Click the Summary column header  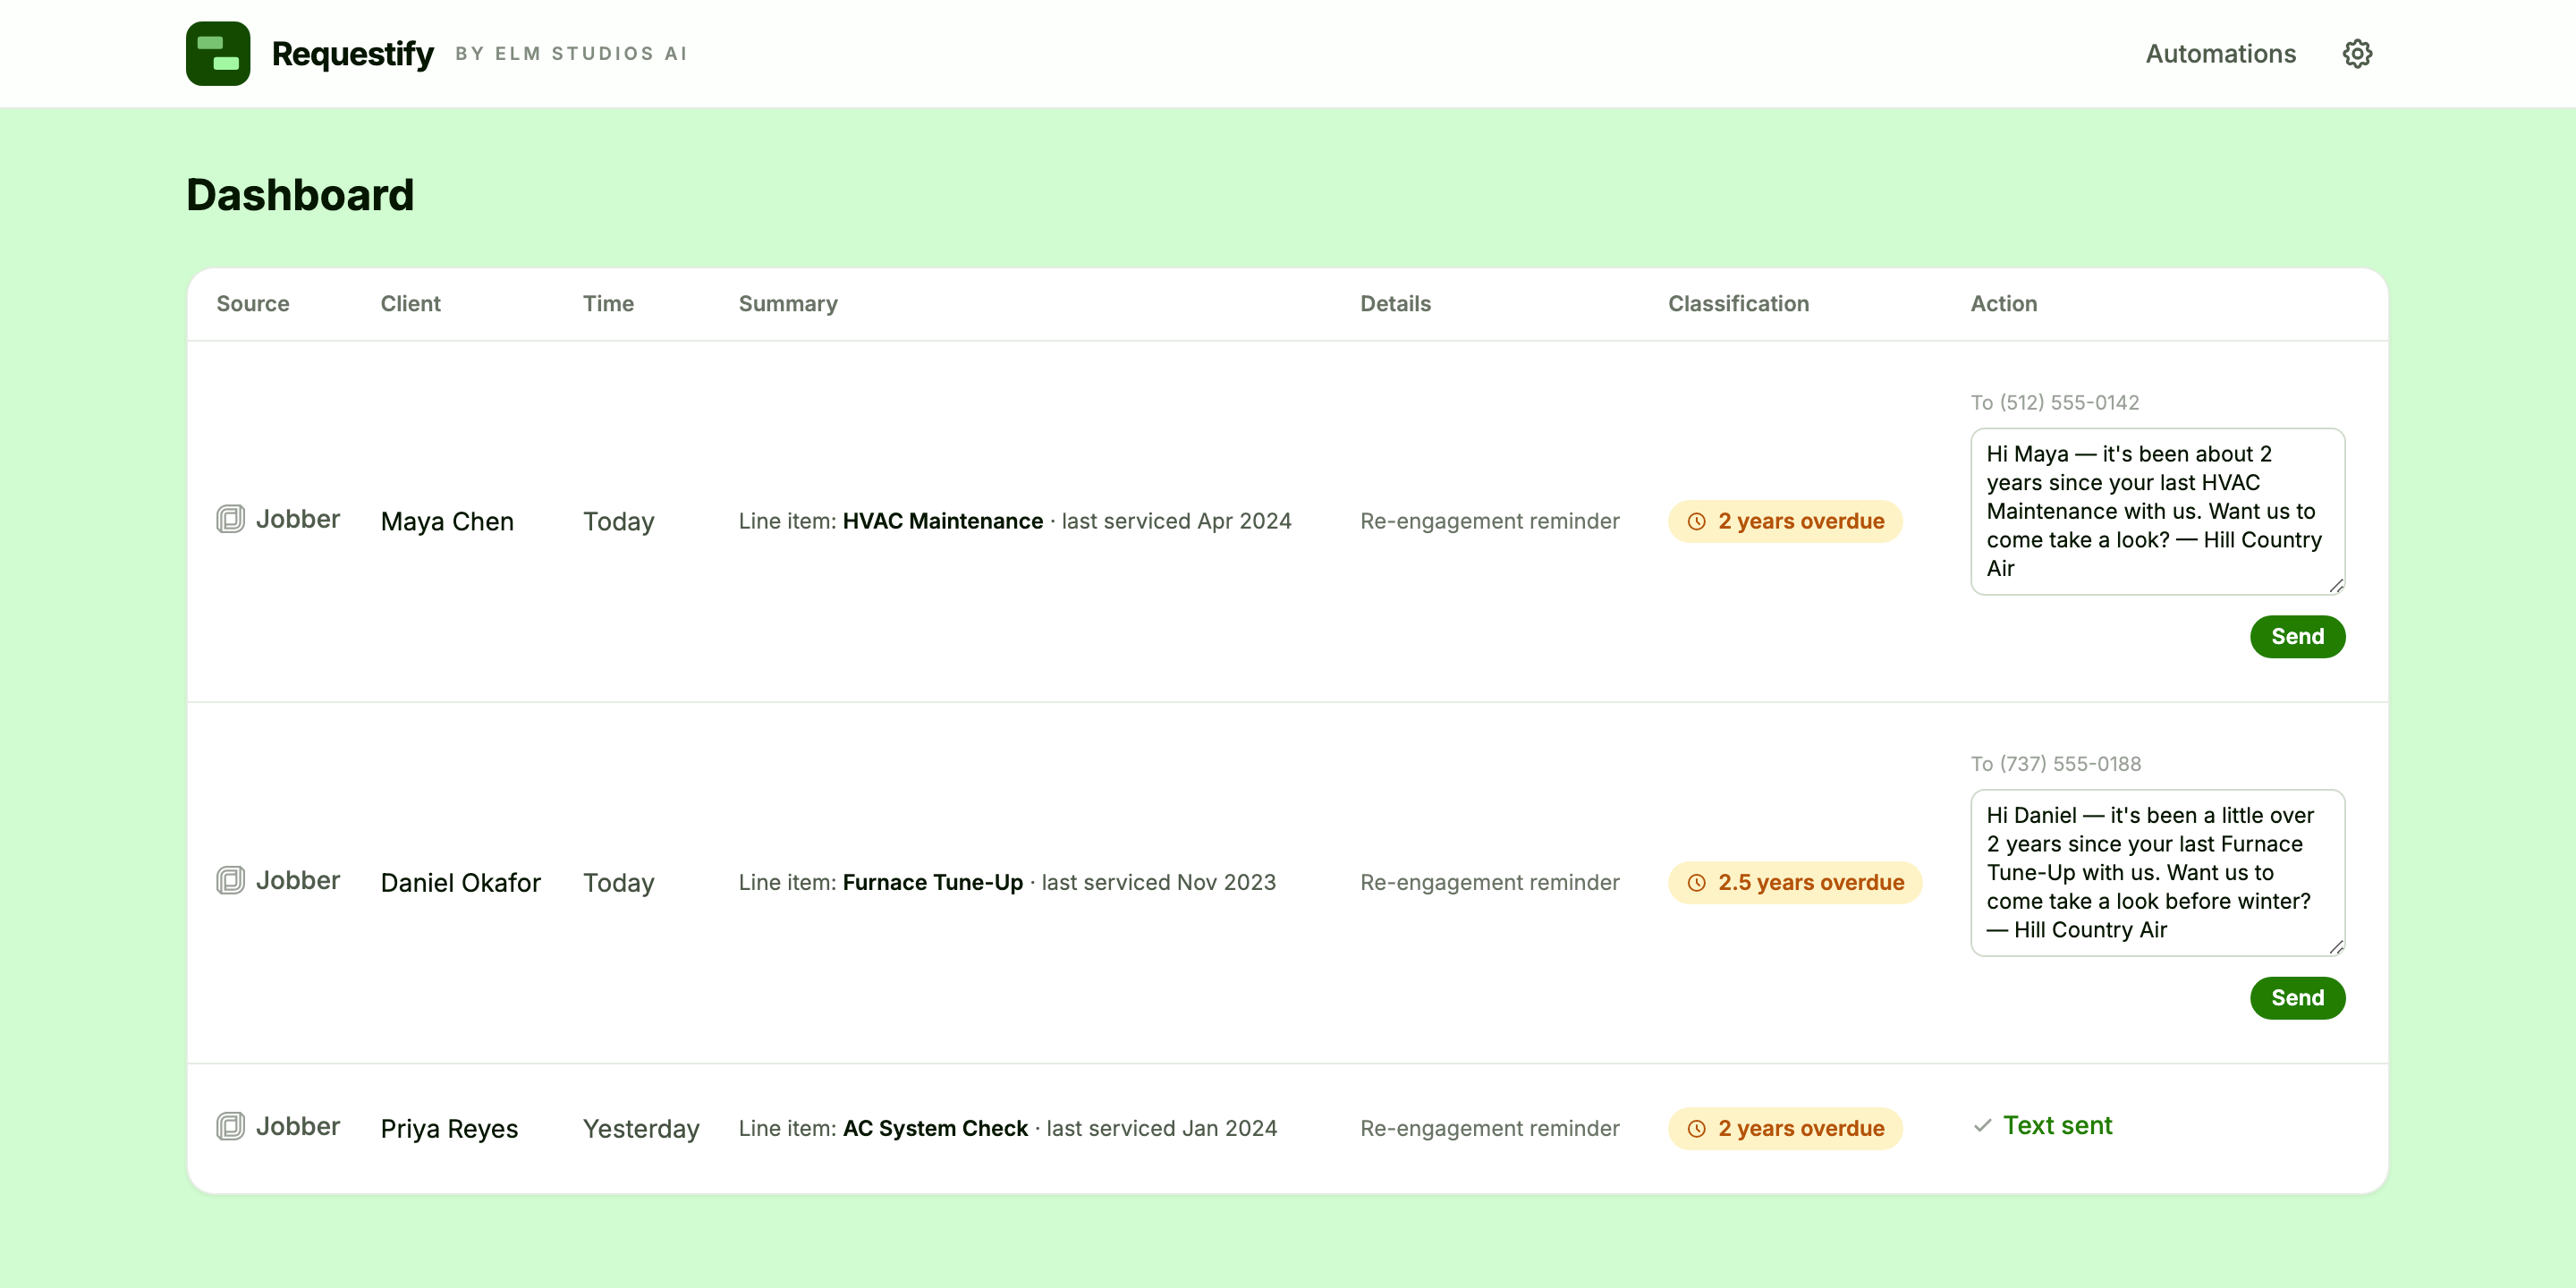pos(788,303)
